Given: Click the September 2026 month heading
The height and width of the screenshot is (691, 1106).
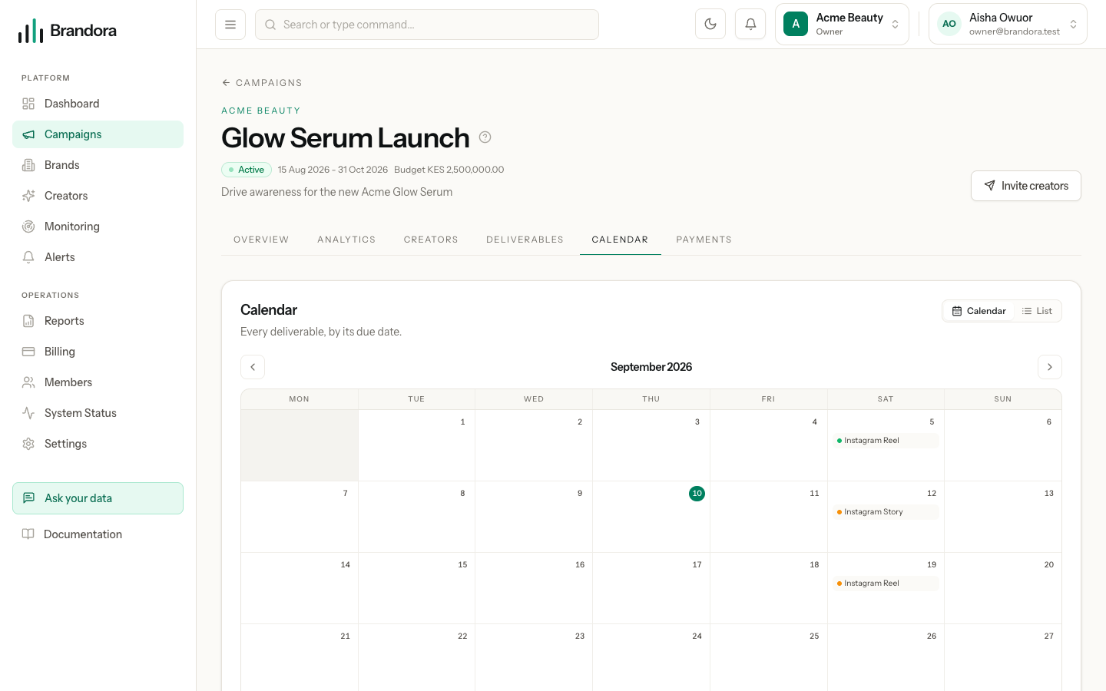Looking at the screenshot, I should tap(651, 367).
